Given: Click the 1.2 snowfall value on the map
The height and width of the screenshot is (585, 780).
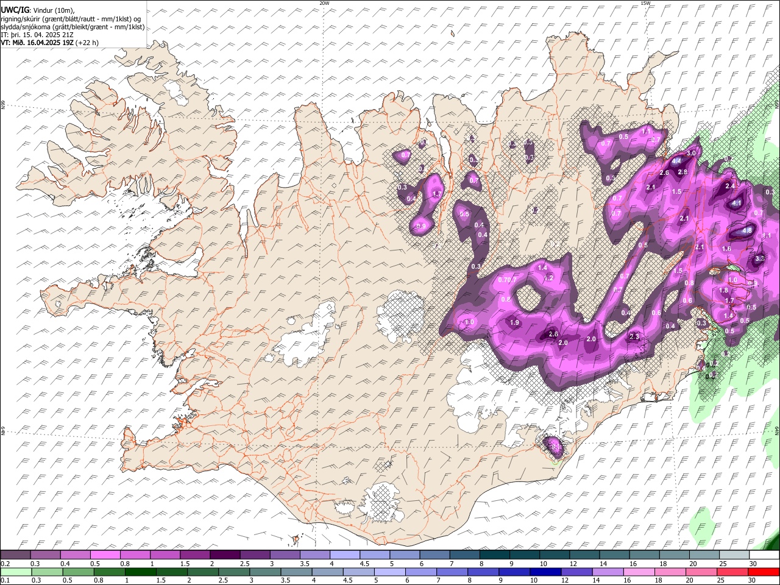Looking at the screenshot, I should (548, 278).
